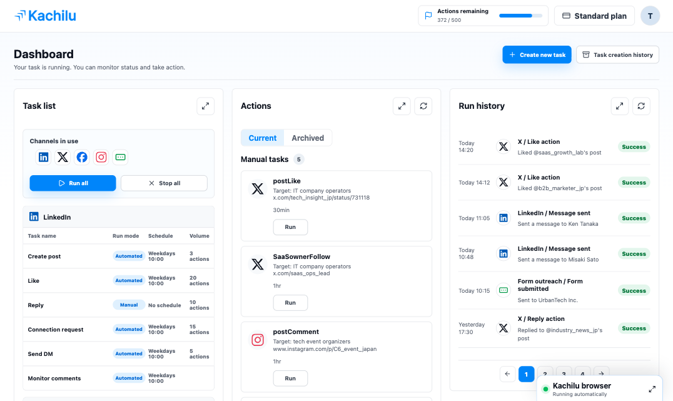Expand the Task list panel
Screen dimensions: 673x401
[x=206, y=106]
